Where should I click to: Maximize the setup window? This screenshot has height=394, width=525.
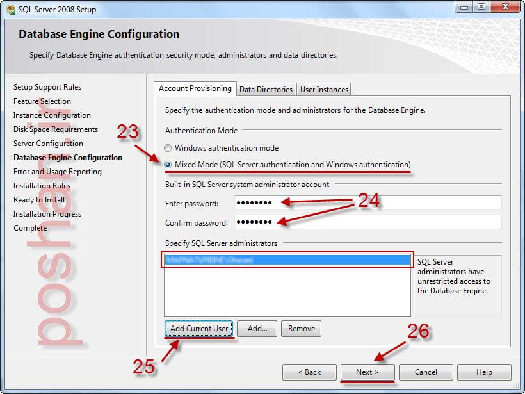(481, 6)
